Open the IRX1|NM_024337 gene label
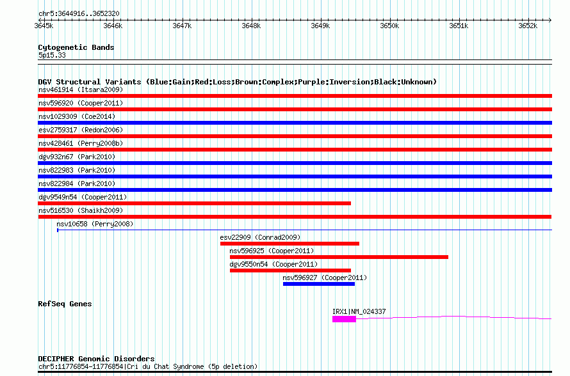The image size is (570, 376). [359, 311]
